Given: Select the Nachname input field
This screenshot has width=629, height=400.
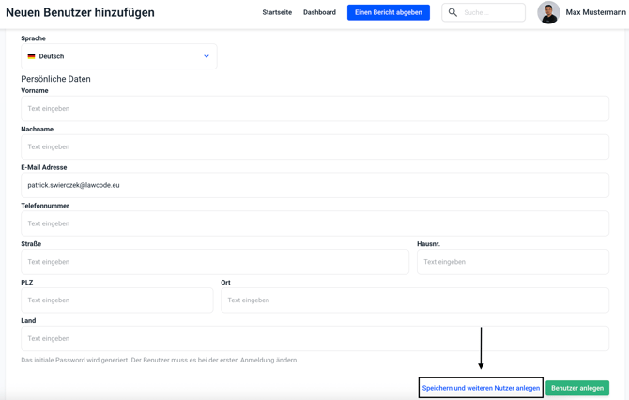Looking at the screenshot, I should pyautogui.click(x=314, y=147).
